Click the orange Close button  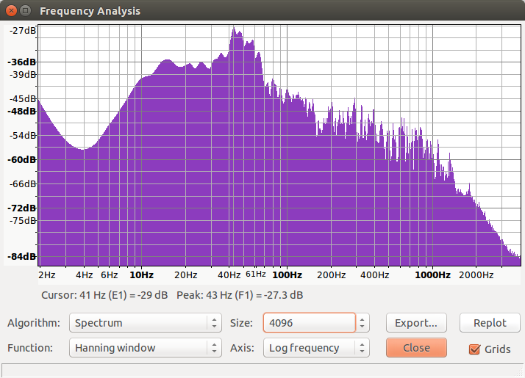pyautogui.click(x=416, y=348)
